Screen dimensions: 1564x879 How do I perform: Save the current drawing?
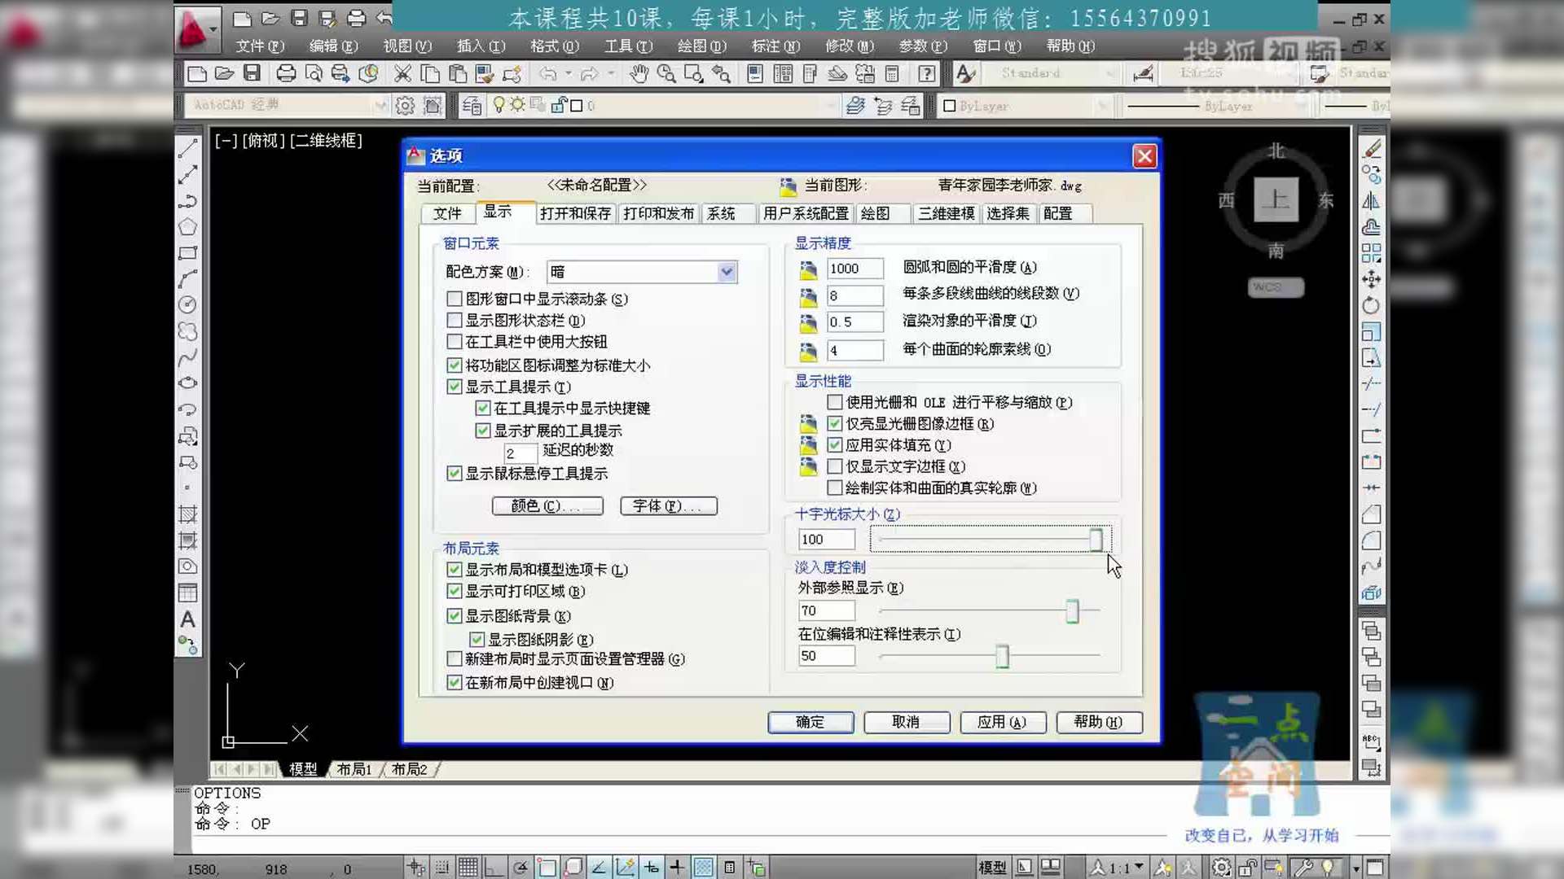click(253, 74)
